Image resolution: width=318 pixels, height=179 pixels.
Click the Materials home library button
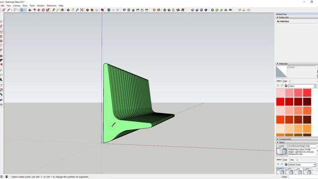point(286,86)
